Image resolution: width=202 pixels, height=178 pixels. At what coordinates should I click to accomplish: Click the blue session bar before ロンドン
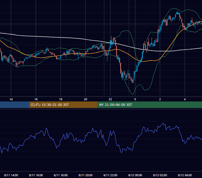15,105
